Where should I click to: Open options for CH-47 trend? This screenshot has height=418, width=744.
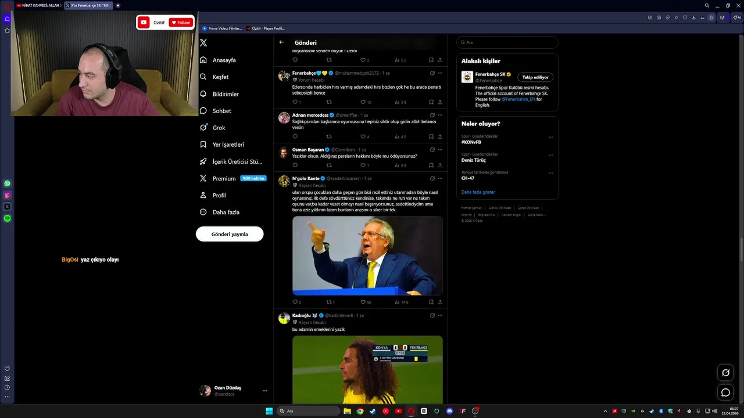point(550,173)
